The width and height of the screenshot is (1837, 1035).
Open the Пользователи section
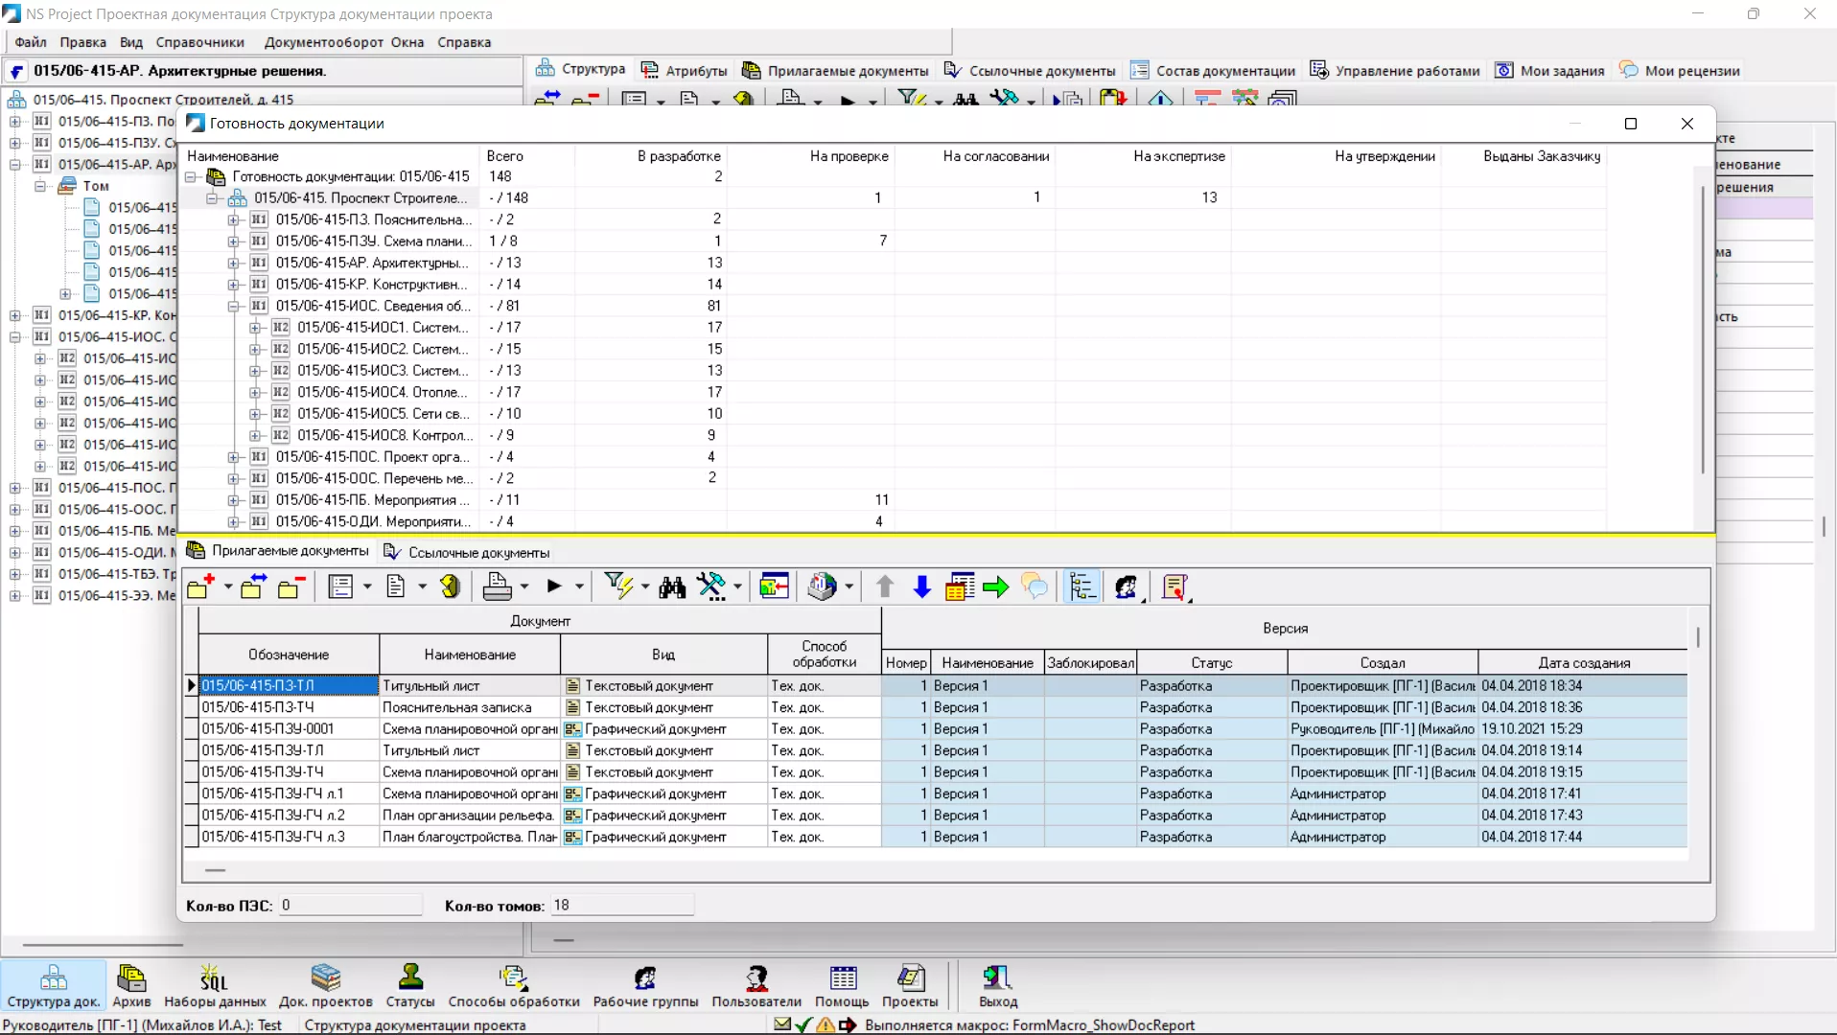[756, 985]
